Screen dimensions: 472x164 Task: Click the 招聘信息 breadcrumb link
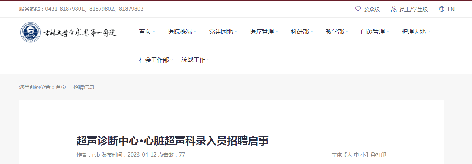tap(84, 87)
